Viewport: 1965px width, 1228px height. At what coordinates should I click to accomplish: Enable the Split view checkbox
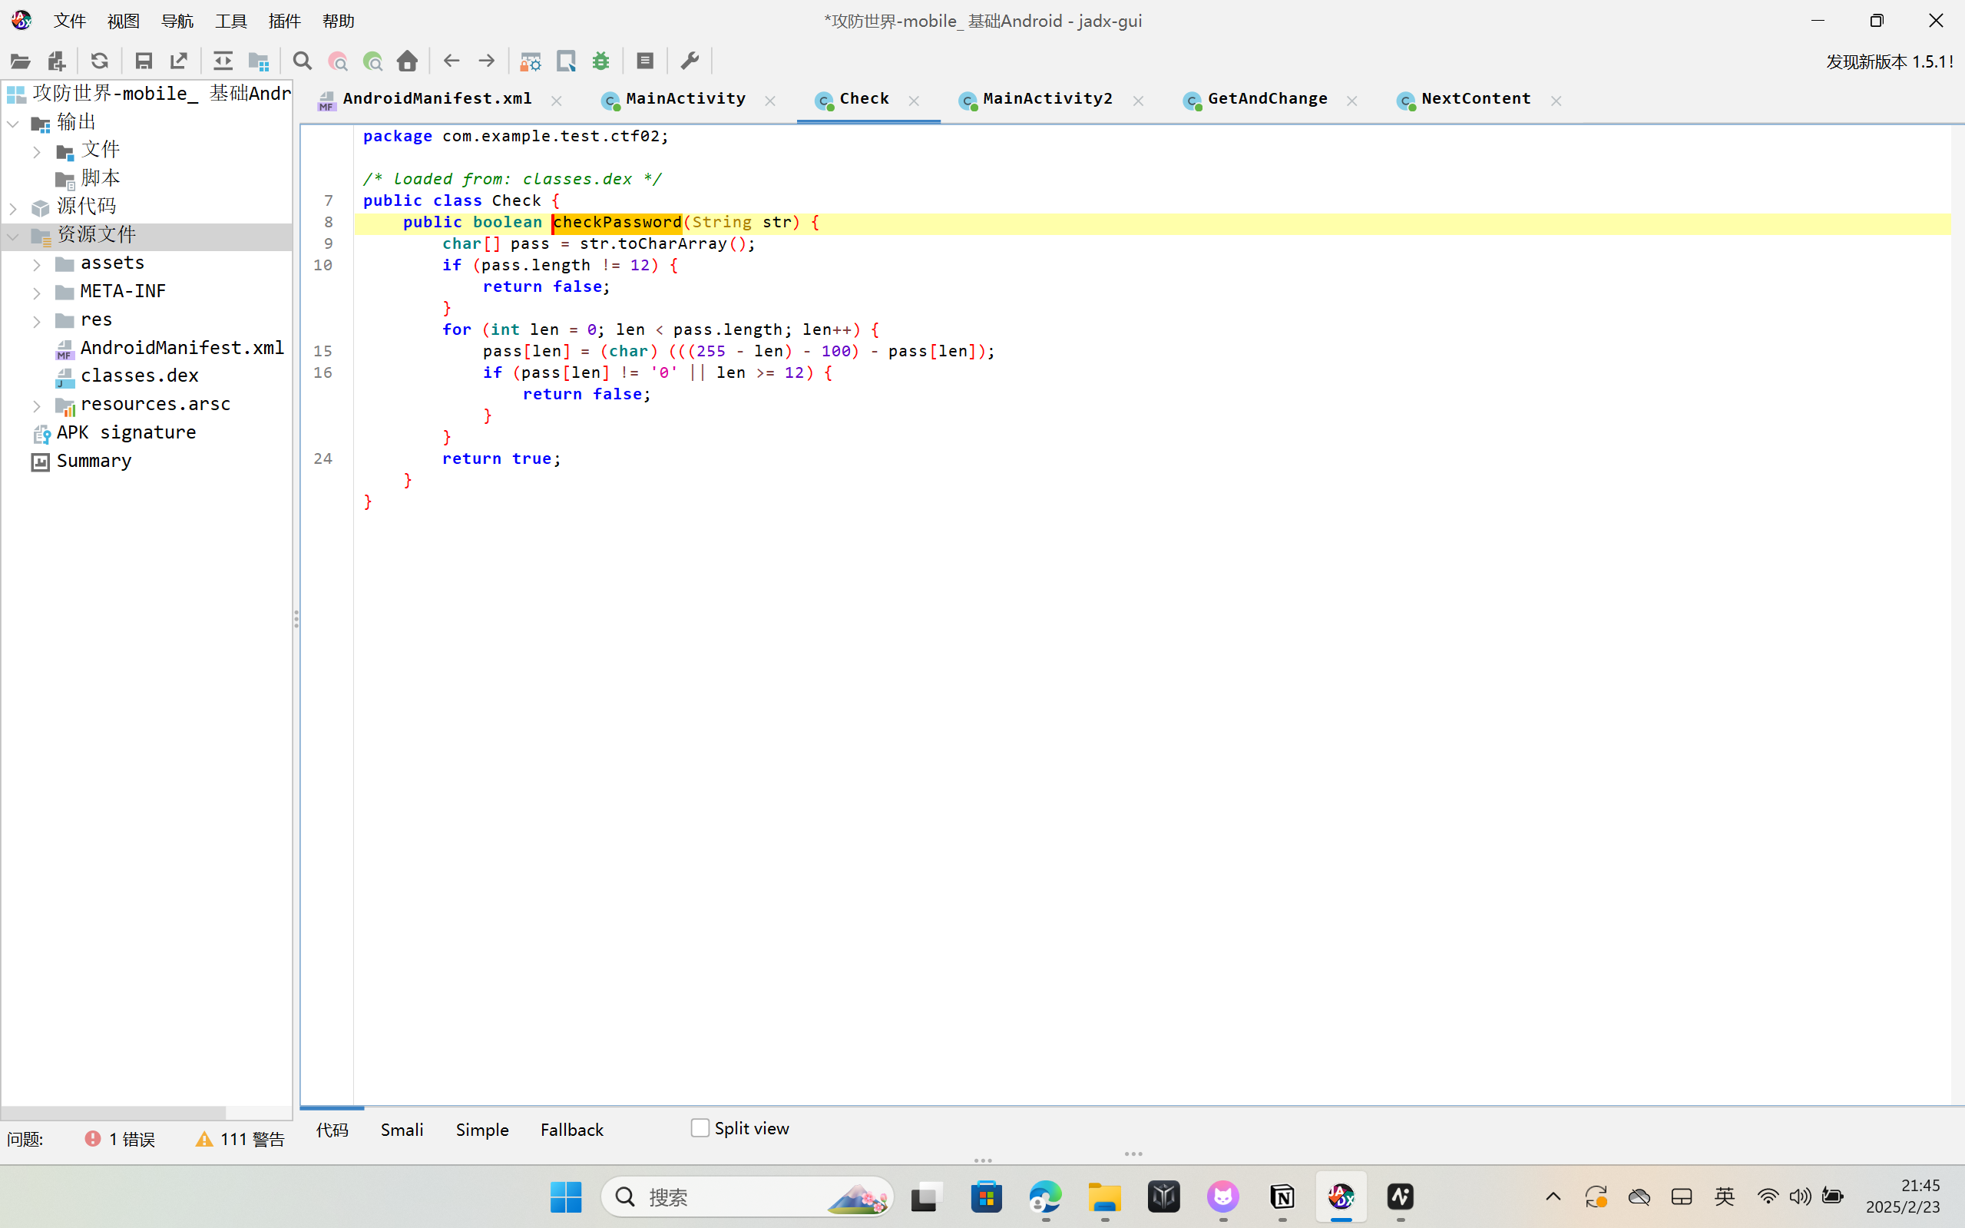point(700,1128)
